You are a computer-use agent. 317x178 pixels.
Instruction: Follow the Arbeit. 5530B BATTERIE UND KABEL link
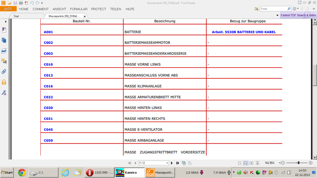click(x=244, y=32)
